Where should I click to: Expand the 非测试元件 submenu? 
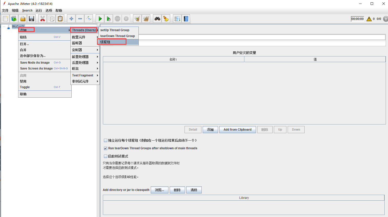point(85,81)
